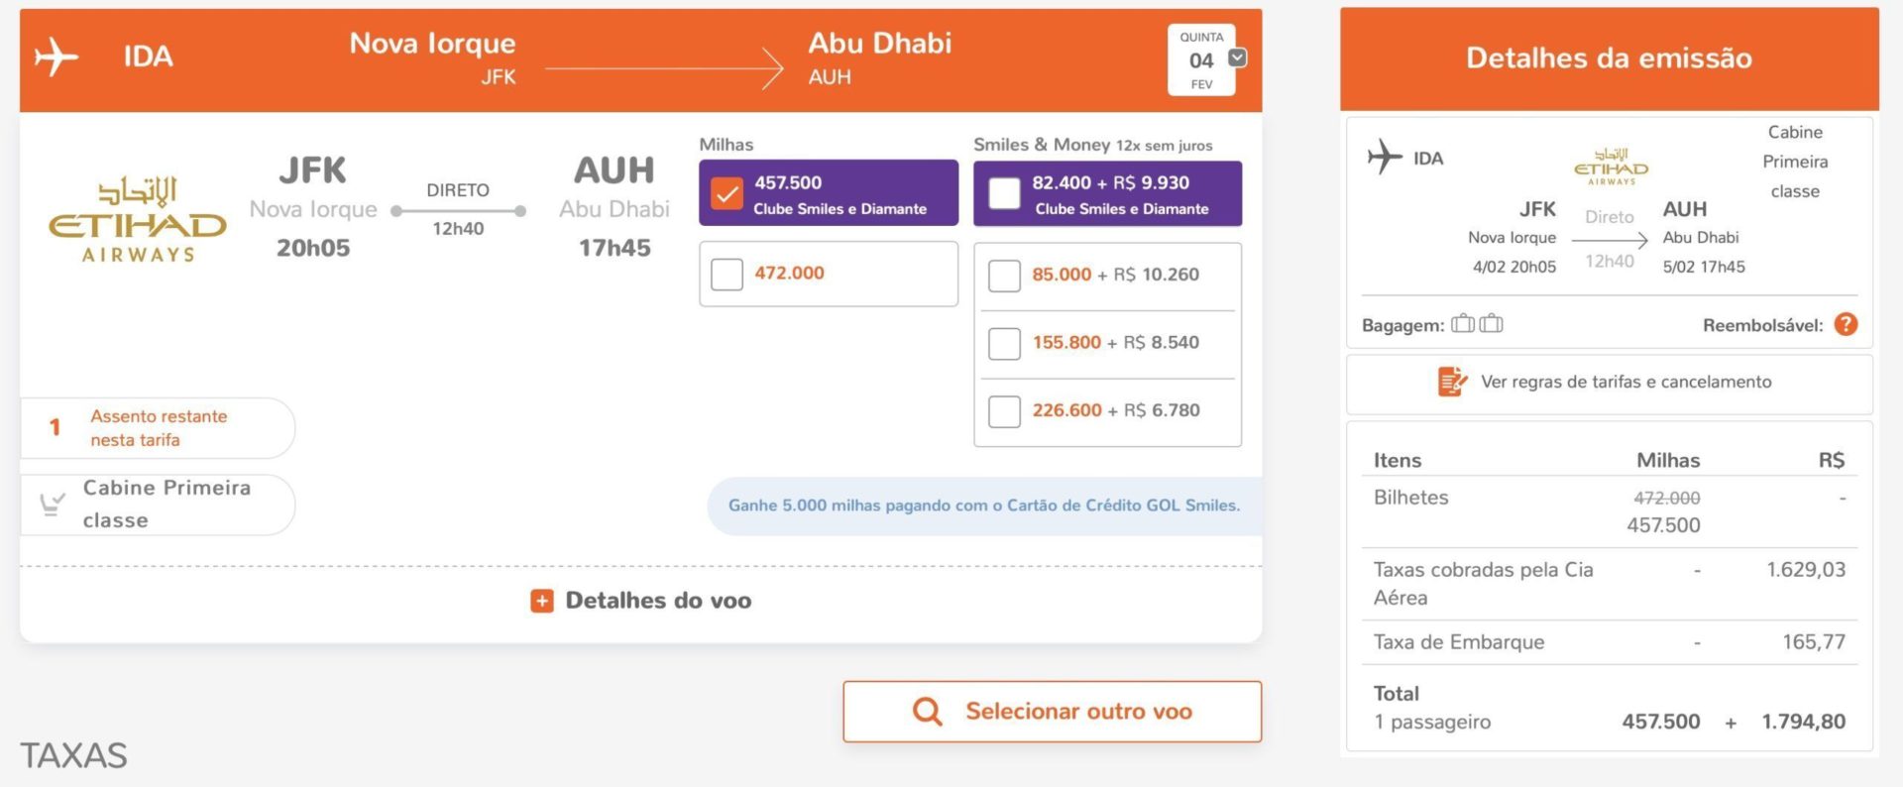Select the 85.000 + R$ 10.260 option

click(x=1004, y=276)
